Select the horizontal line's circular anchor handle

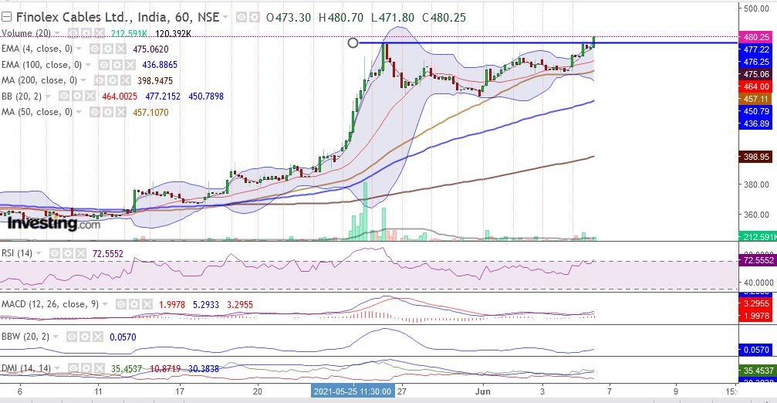(x=353, y=43)
